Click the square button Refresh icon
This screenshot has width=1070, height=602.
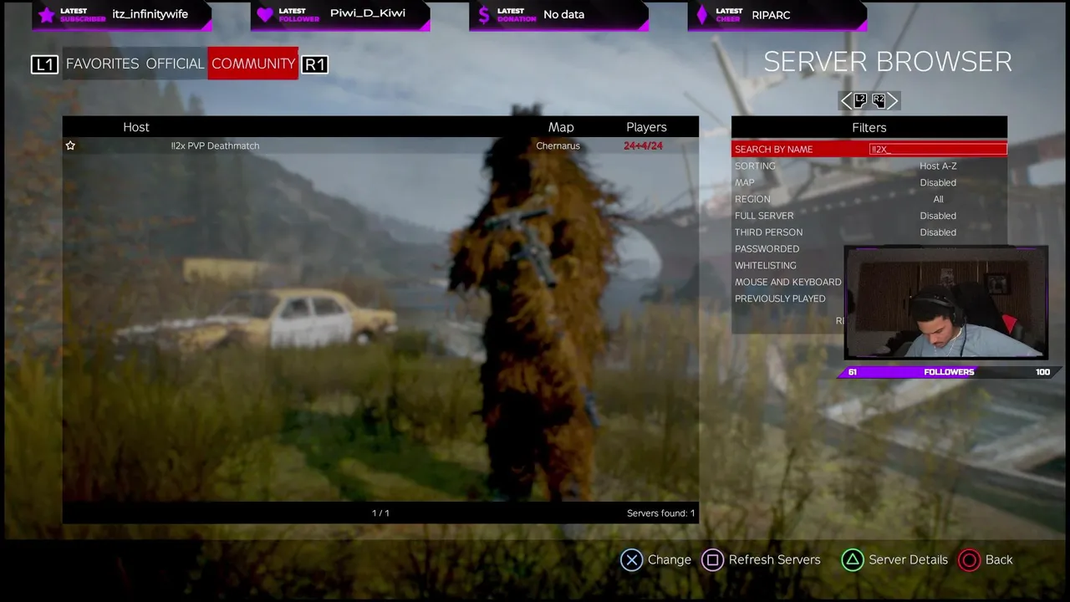click(712, 560)
